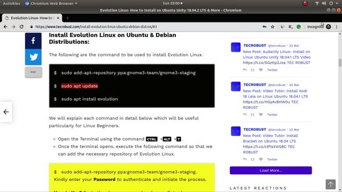Image resolution: width=342 pixels, height=192 pixels.
Task: Click the ALT key badge
Action: 167,139
